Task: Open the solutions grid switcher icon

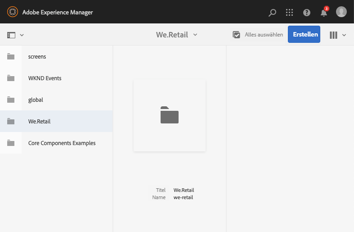Action: click(290, 13)
